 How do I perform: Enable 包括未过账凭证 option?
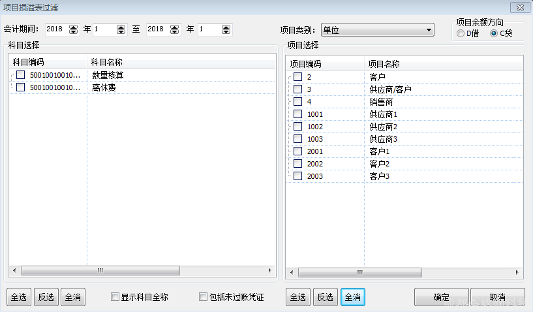pos(203,297)
